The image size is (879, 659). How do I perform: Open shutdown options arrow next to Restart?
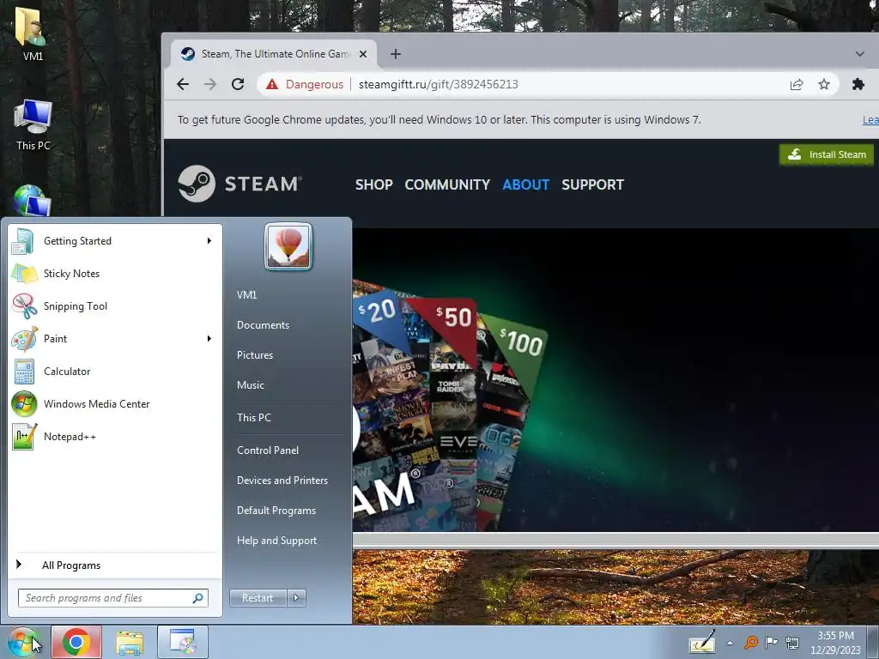point(296,598)
